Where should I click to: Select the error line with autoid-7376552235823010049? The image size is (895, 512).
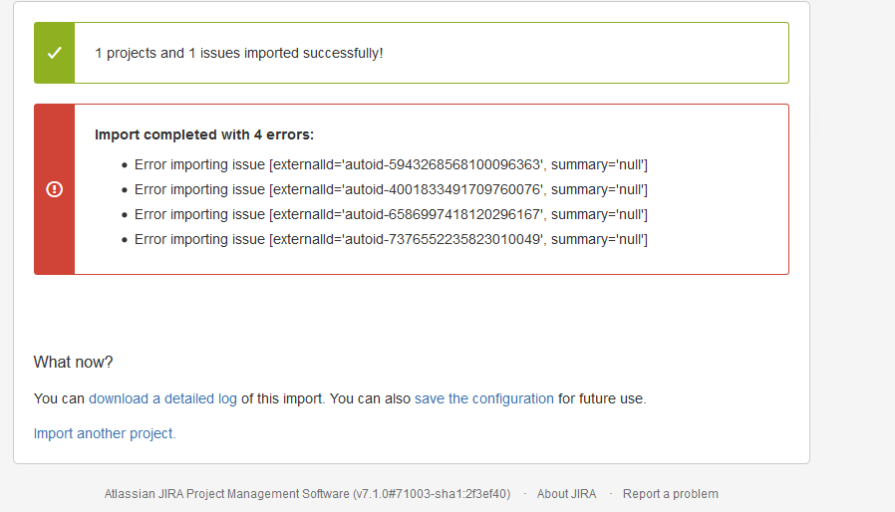point(391,239)
